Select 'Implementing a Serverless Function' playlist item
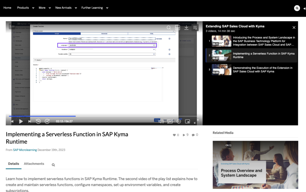The image size is (306, 192). pos(251,55)
